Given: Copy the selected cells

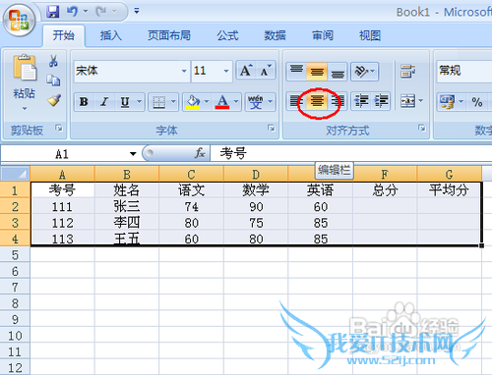Looking at the screenshot, I should (53, 80).
